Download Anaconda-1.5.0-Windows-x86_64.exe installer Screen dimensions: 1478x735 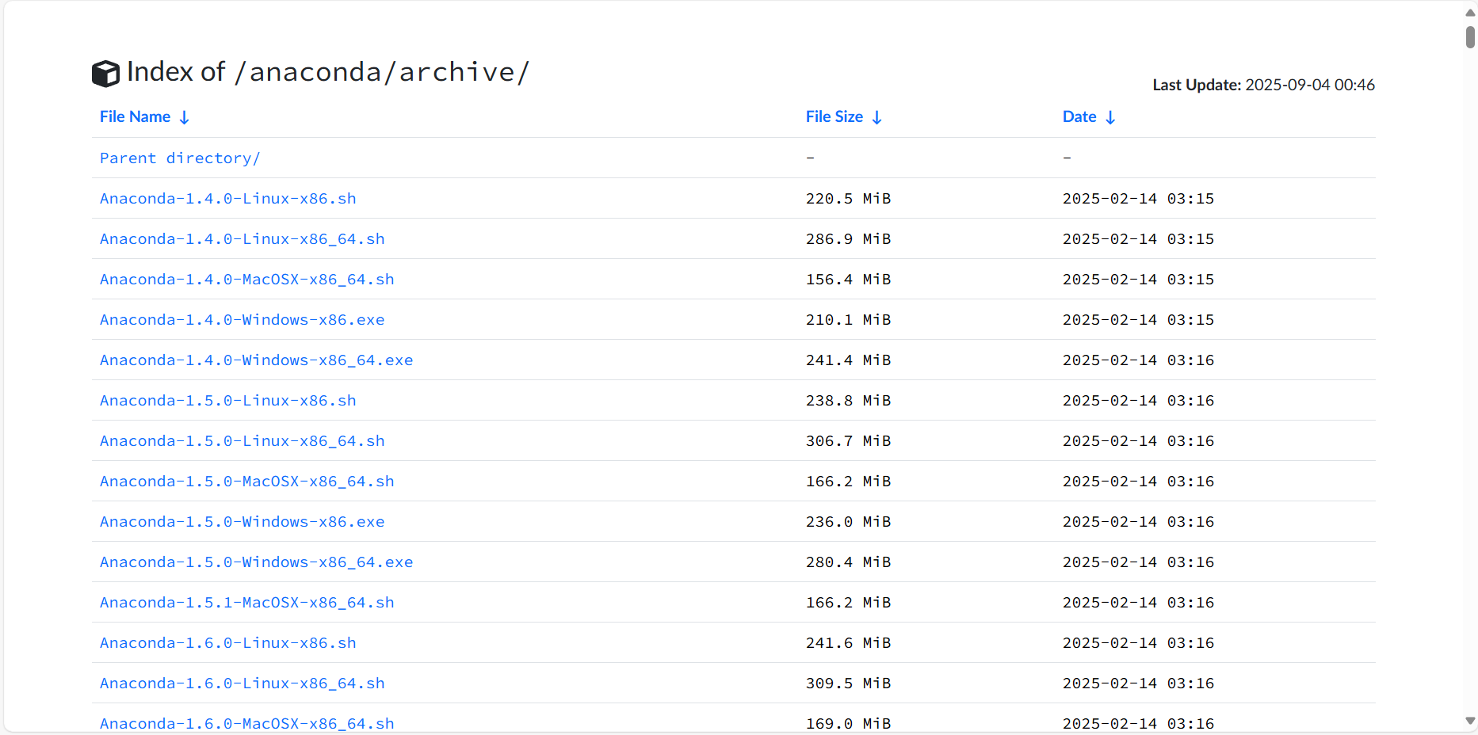pos(256,562)
